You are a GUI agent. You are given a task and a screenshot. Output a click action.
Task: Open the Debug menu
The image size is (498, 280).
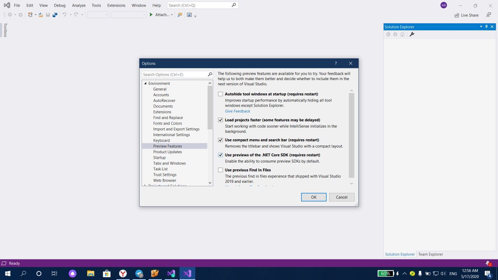click(x=60, y=5)
